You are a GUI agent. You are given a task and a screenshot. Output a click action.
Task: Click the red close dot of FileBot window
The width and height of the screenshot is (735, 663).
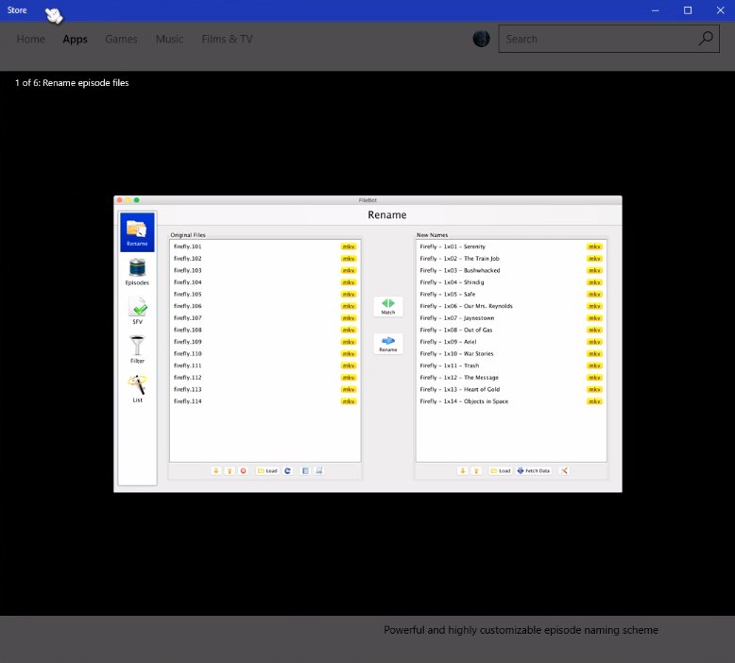coord(120,200)
